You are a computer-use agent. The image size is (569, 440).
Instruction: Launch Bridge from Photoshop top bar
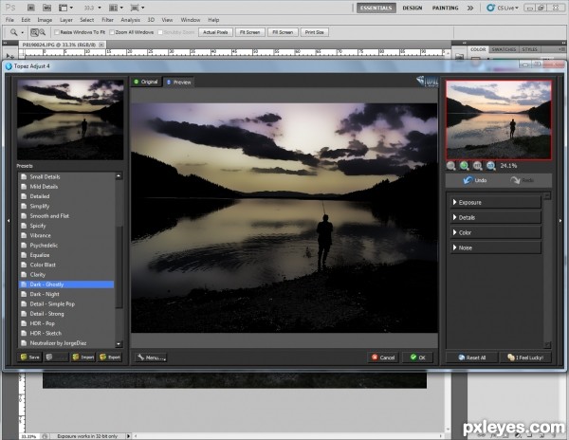click(31, 8)
